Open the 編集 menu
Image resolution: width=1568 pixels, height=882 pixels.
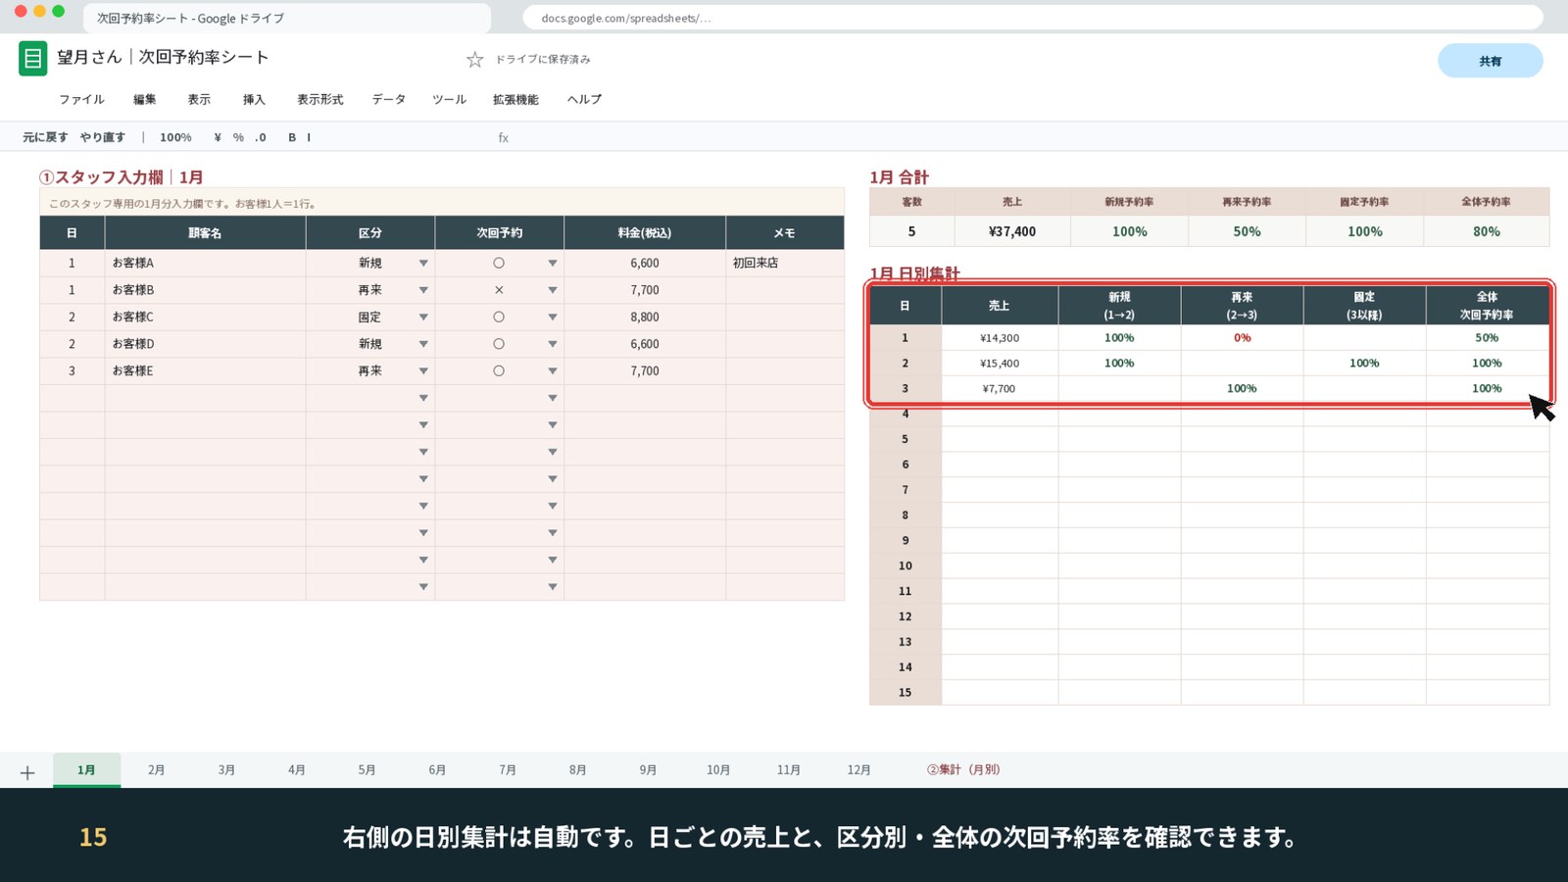[x=145, y=100]
